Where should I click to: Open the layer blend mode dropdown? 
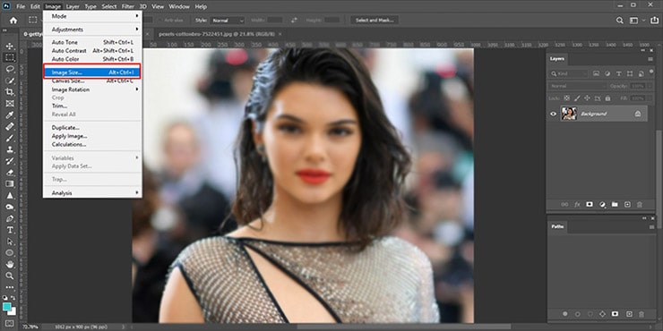pos(578,86)
